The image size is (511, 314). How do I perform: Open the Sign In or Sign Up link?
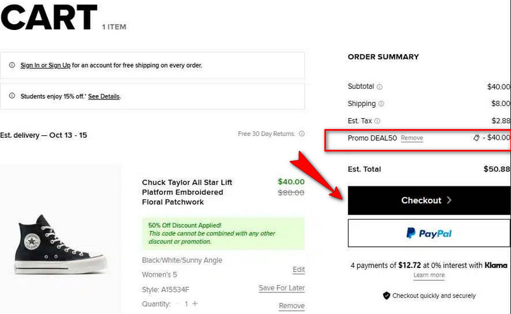click(x=45, y=65)
